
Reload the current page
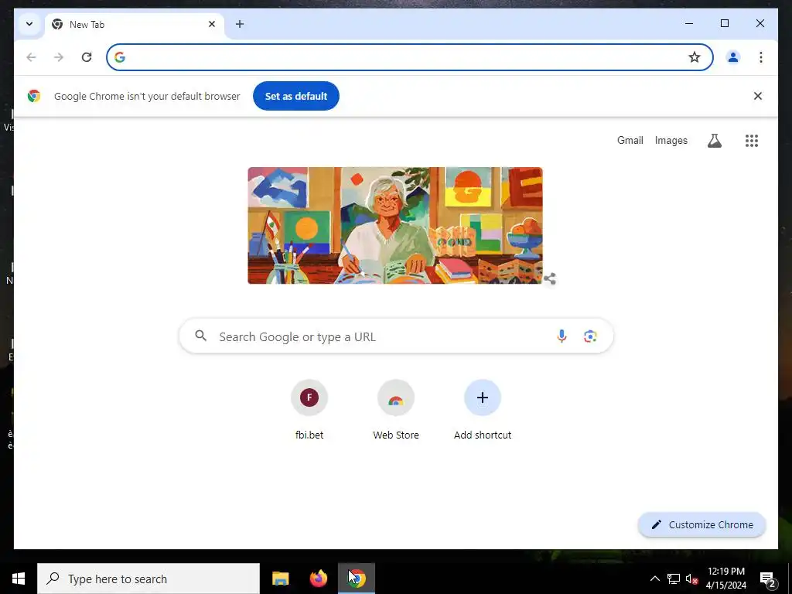[87, 57]
